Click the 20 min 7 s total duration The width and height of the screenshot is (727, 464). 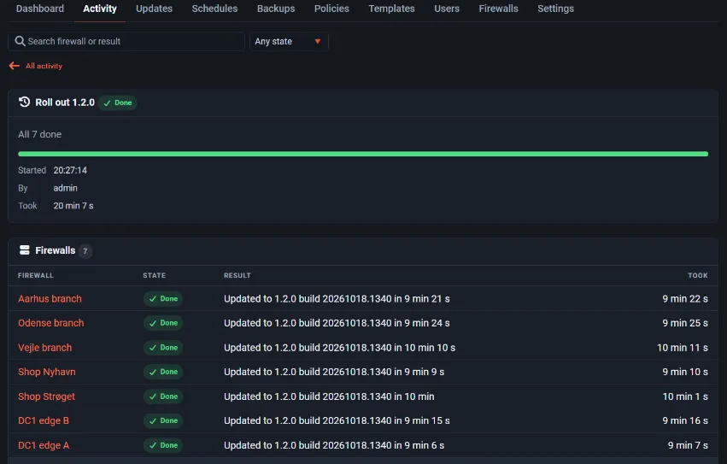coord(73,206)
